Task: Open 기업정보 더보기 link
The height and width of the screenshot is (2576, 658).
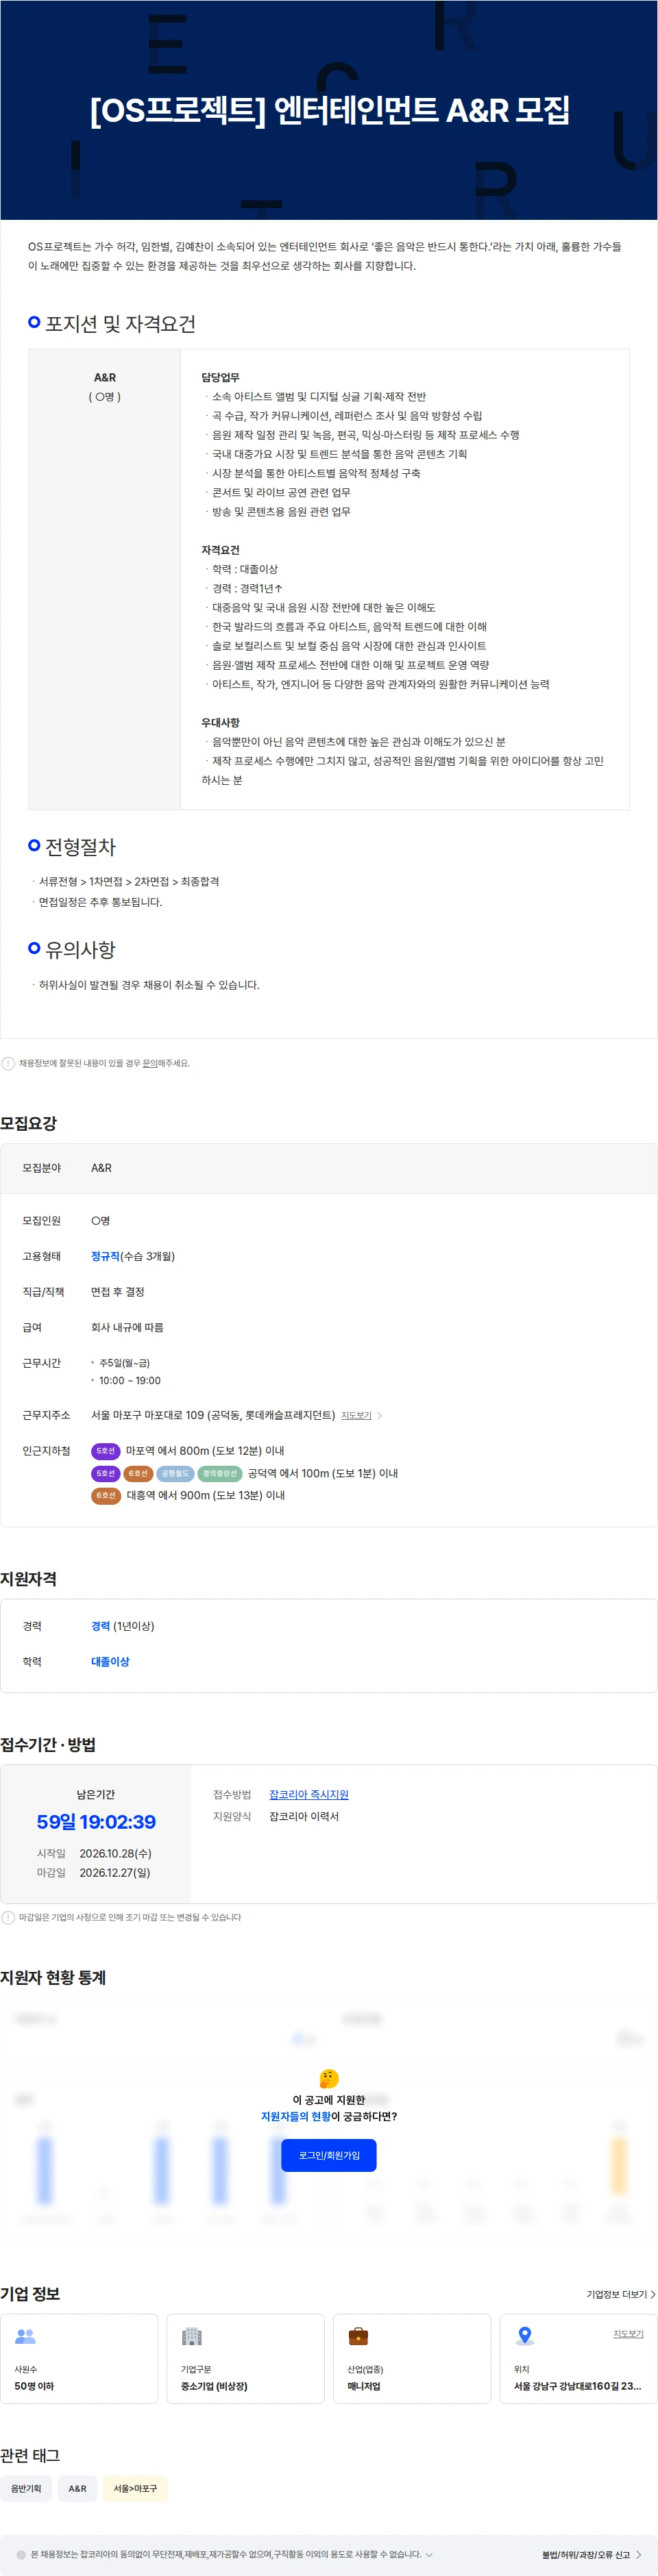Action: pyautogui.click(x=621, y=2294)
